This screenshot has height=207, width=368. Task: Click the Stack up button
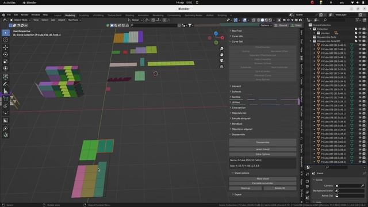click(246, 188)
